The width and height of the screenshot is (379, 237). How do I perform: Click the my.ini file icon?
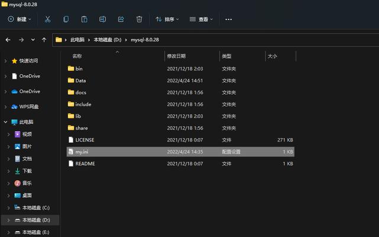coord(70,152)
